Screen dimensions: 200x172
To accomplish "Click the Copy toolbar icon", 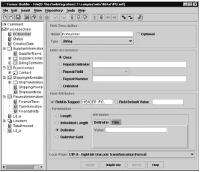I will [34, 17].
